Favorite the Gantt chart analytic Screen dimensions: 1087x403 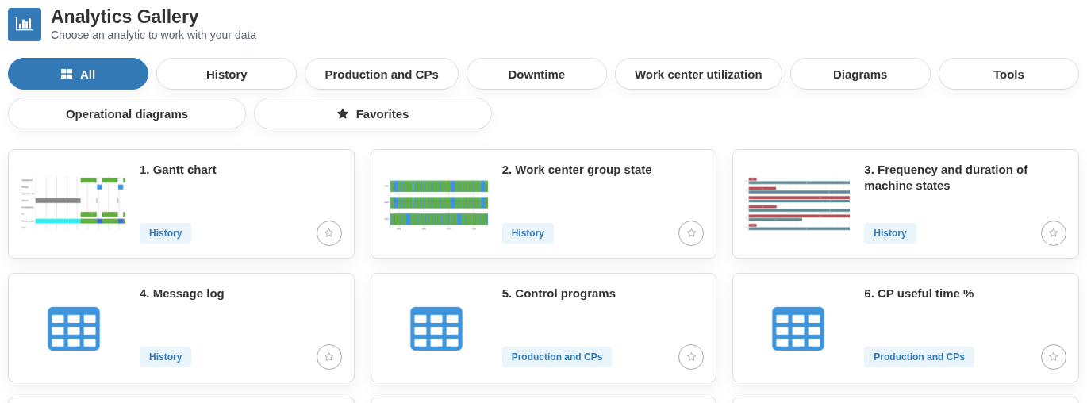(x=329, y=233)
